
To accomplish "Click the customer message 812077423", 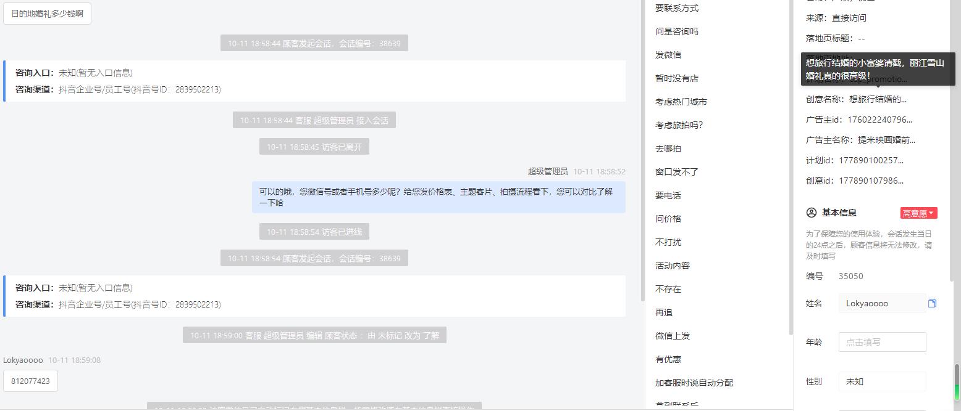I will click(x=31, y=381).
